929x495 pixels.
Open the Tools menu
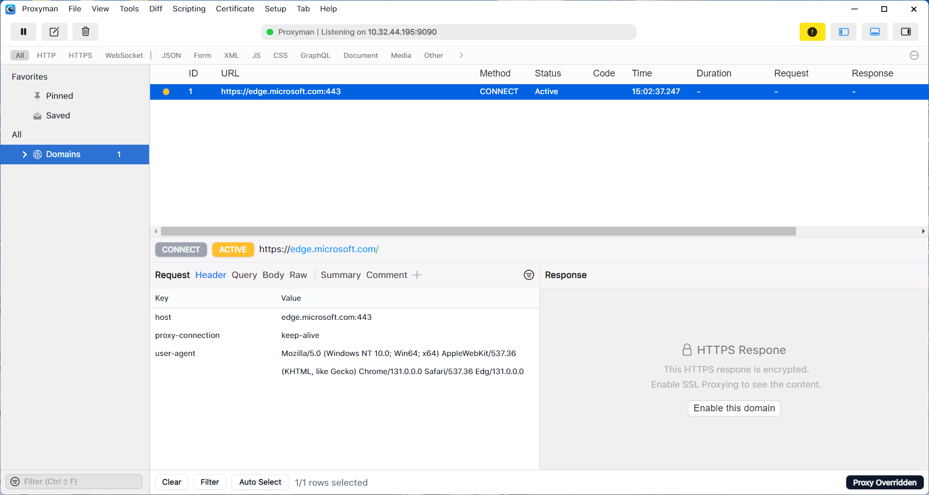(129, 9)
